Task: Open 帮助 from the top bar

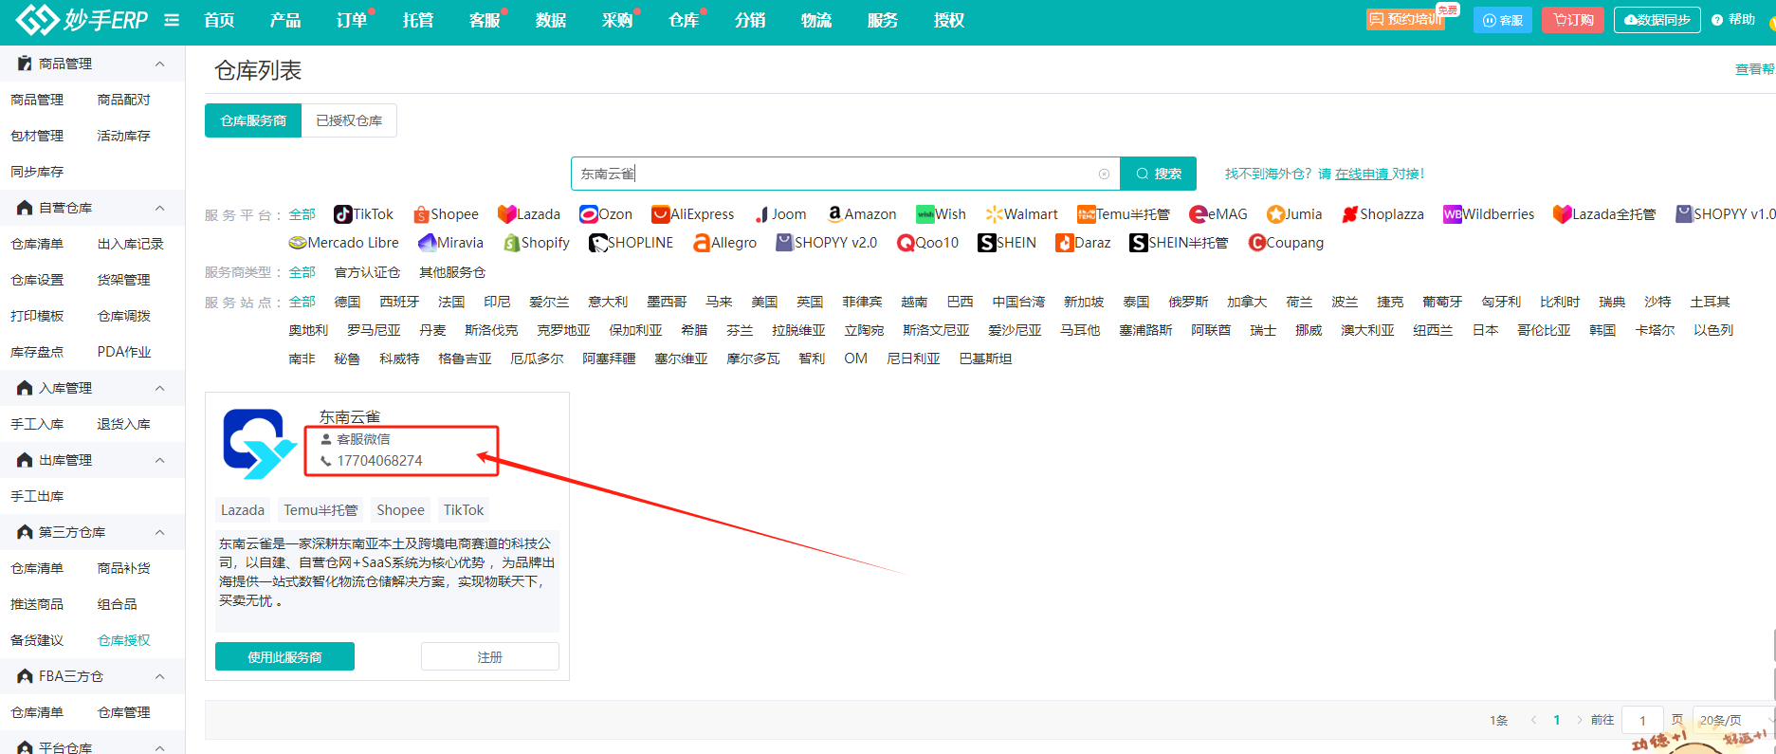Action: [x=1734, y=19]
